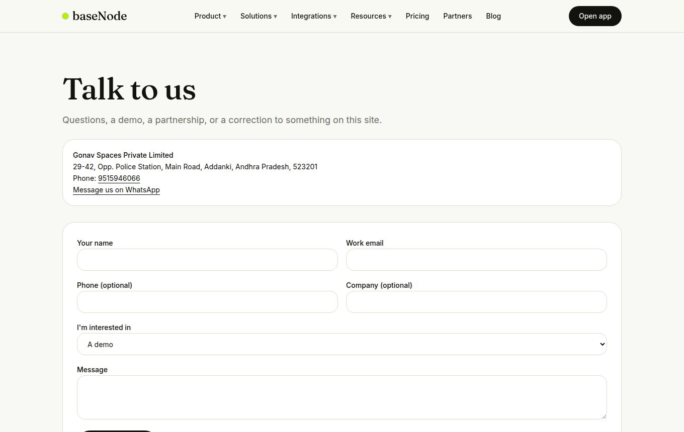
Task: Click the Questions, a demo subtitle text
Action: click(x=222, y=120)
